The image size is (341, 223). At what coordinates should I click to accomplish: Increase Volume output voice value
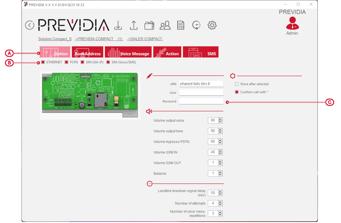(220, 119)
